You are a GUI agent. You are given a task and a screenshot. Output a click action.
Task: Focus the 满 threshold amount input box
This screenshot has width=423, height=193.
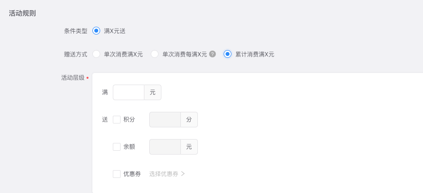point(129,92)
